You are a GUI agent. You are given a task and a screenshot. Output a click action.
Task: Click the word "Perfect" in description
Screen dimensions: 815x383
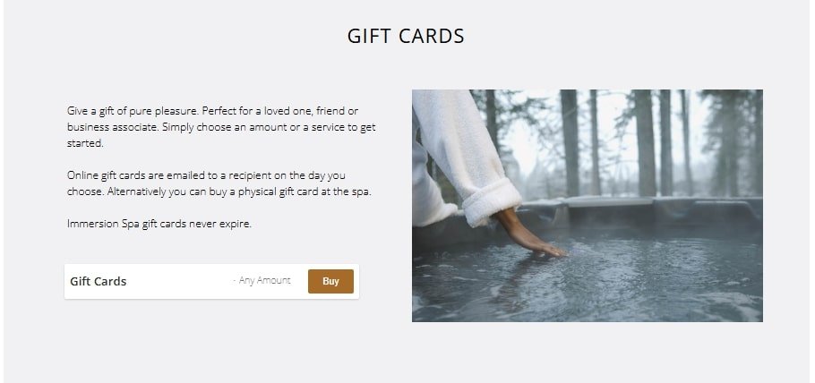220,111
